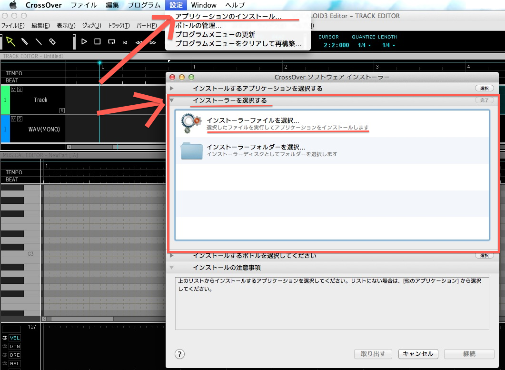The height and width of the screenshot is (370, 505).
Task: Collapse インストールの注意事項 section
Action: pyautogui.click(x=172, y=268)
